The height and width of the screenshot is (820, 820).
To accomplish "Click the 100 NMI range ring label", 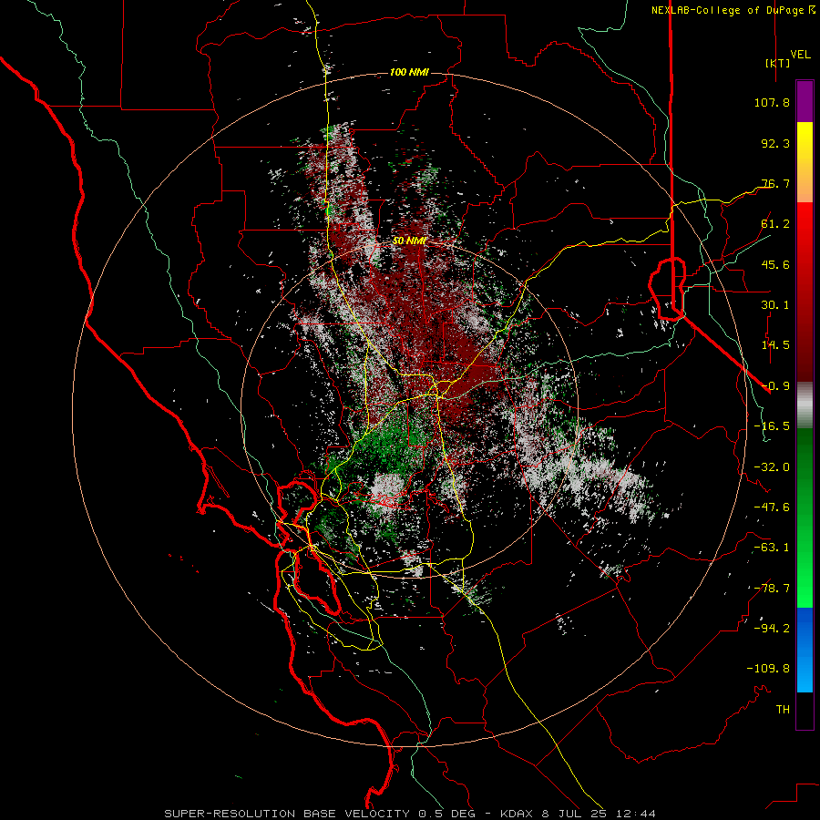I will click(x=409, y=72).
